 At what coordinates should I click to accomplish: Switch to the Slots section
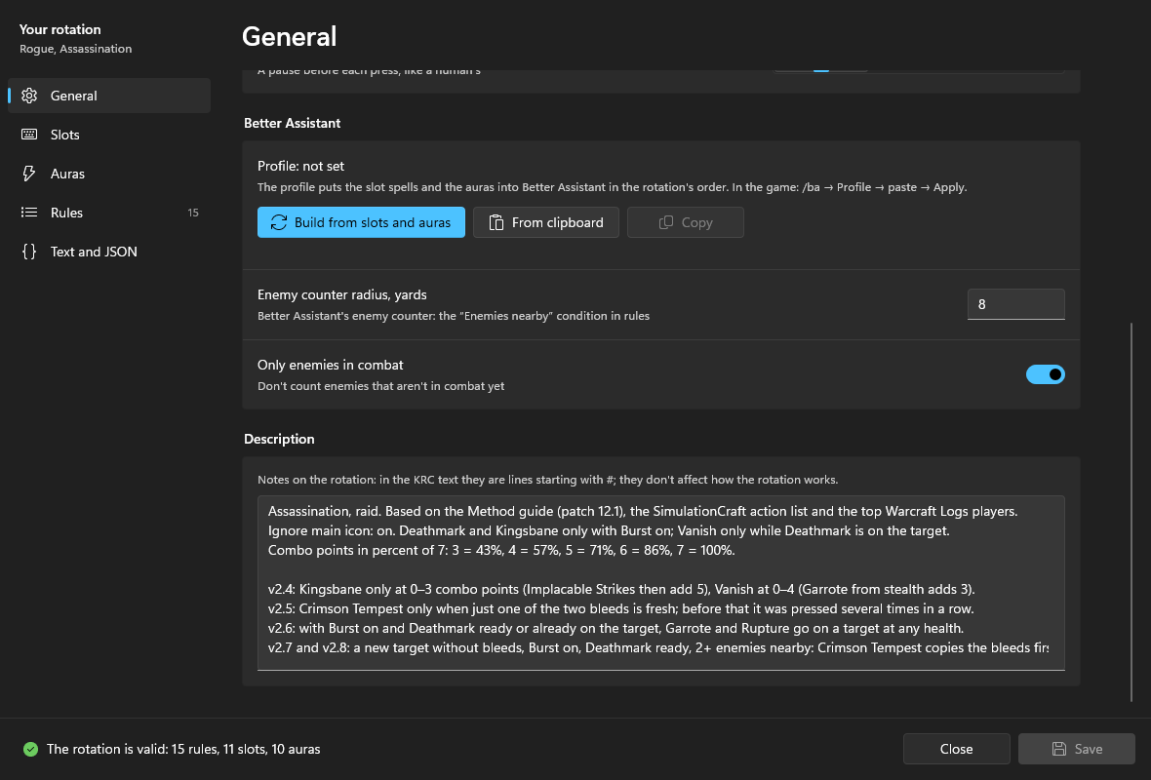pyautogui.click(x=108, y=135)
